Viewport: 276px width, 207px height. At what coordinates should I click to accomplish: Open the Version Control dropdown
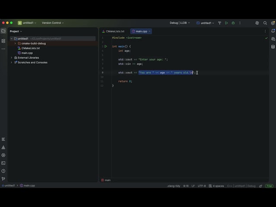point(53,23)
